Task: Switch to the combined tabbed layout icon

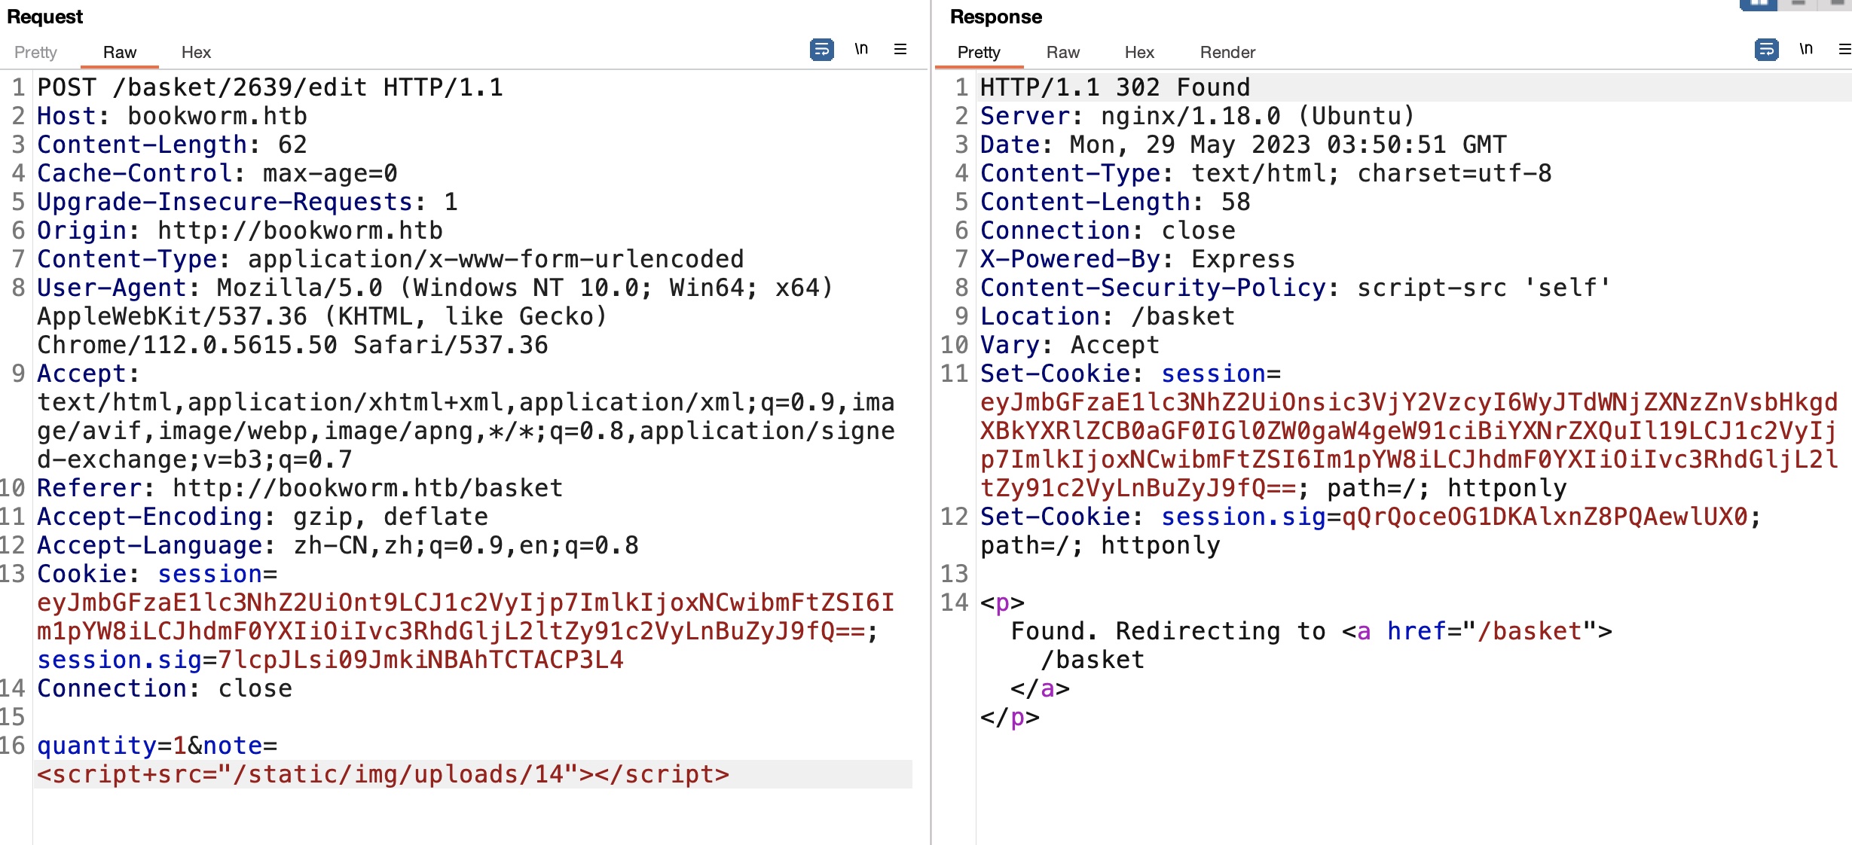Action: [x=1837, y=4]
